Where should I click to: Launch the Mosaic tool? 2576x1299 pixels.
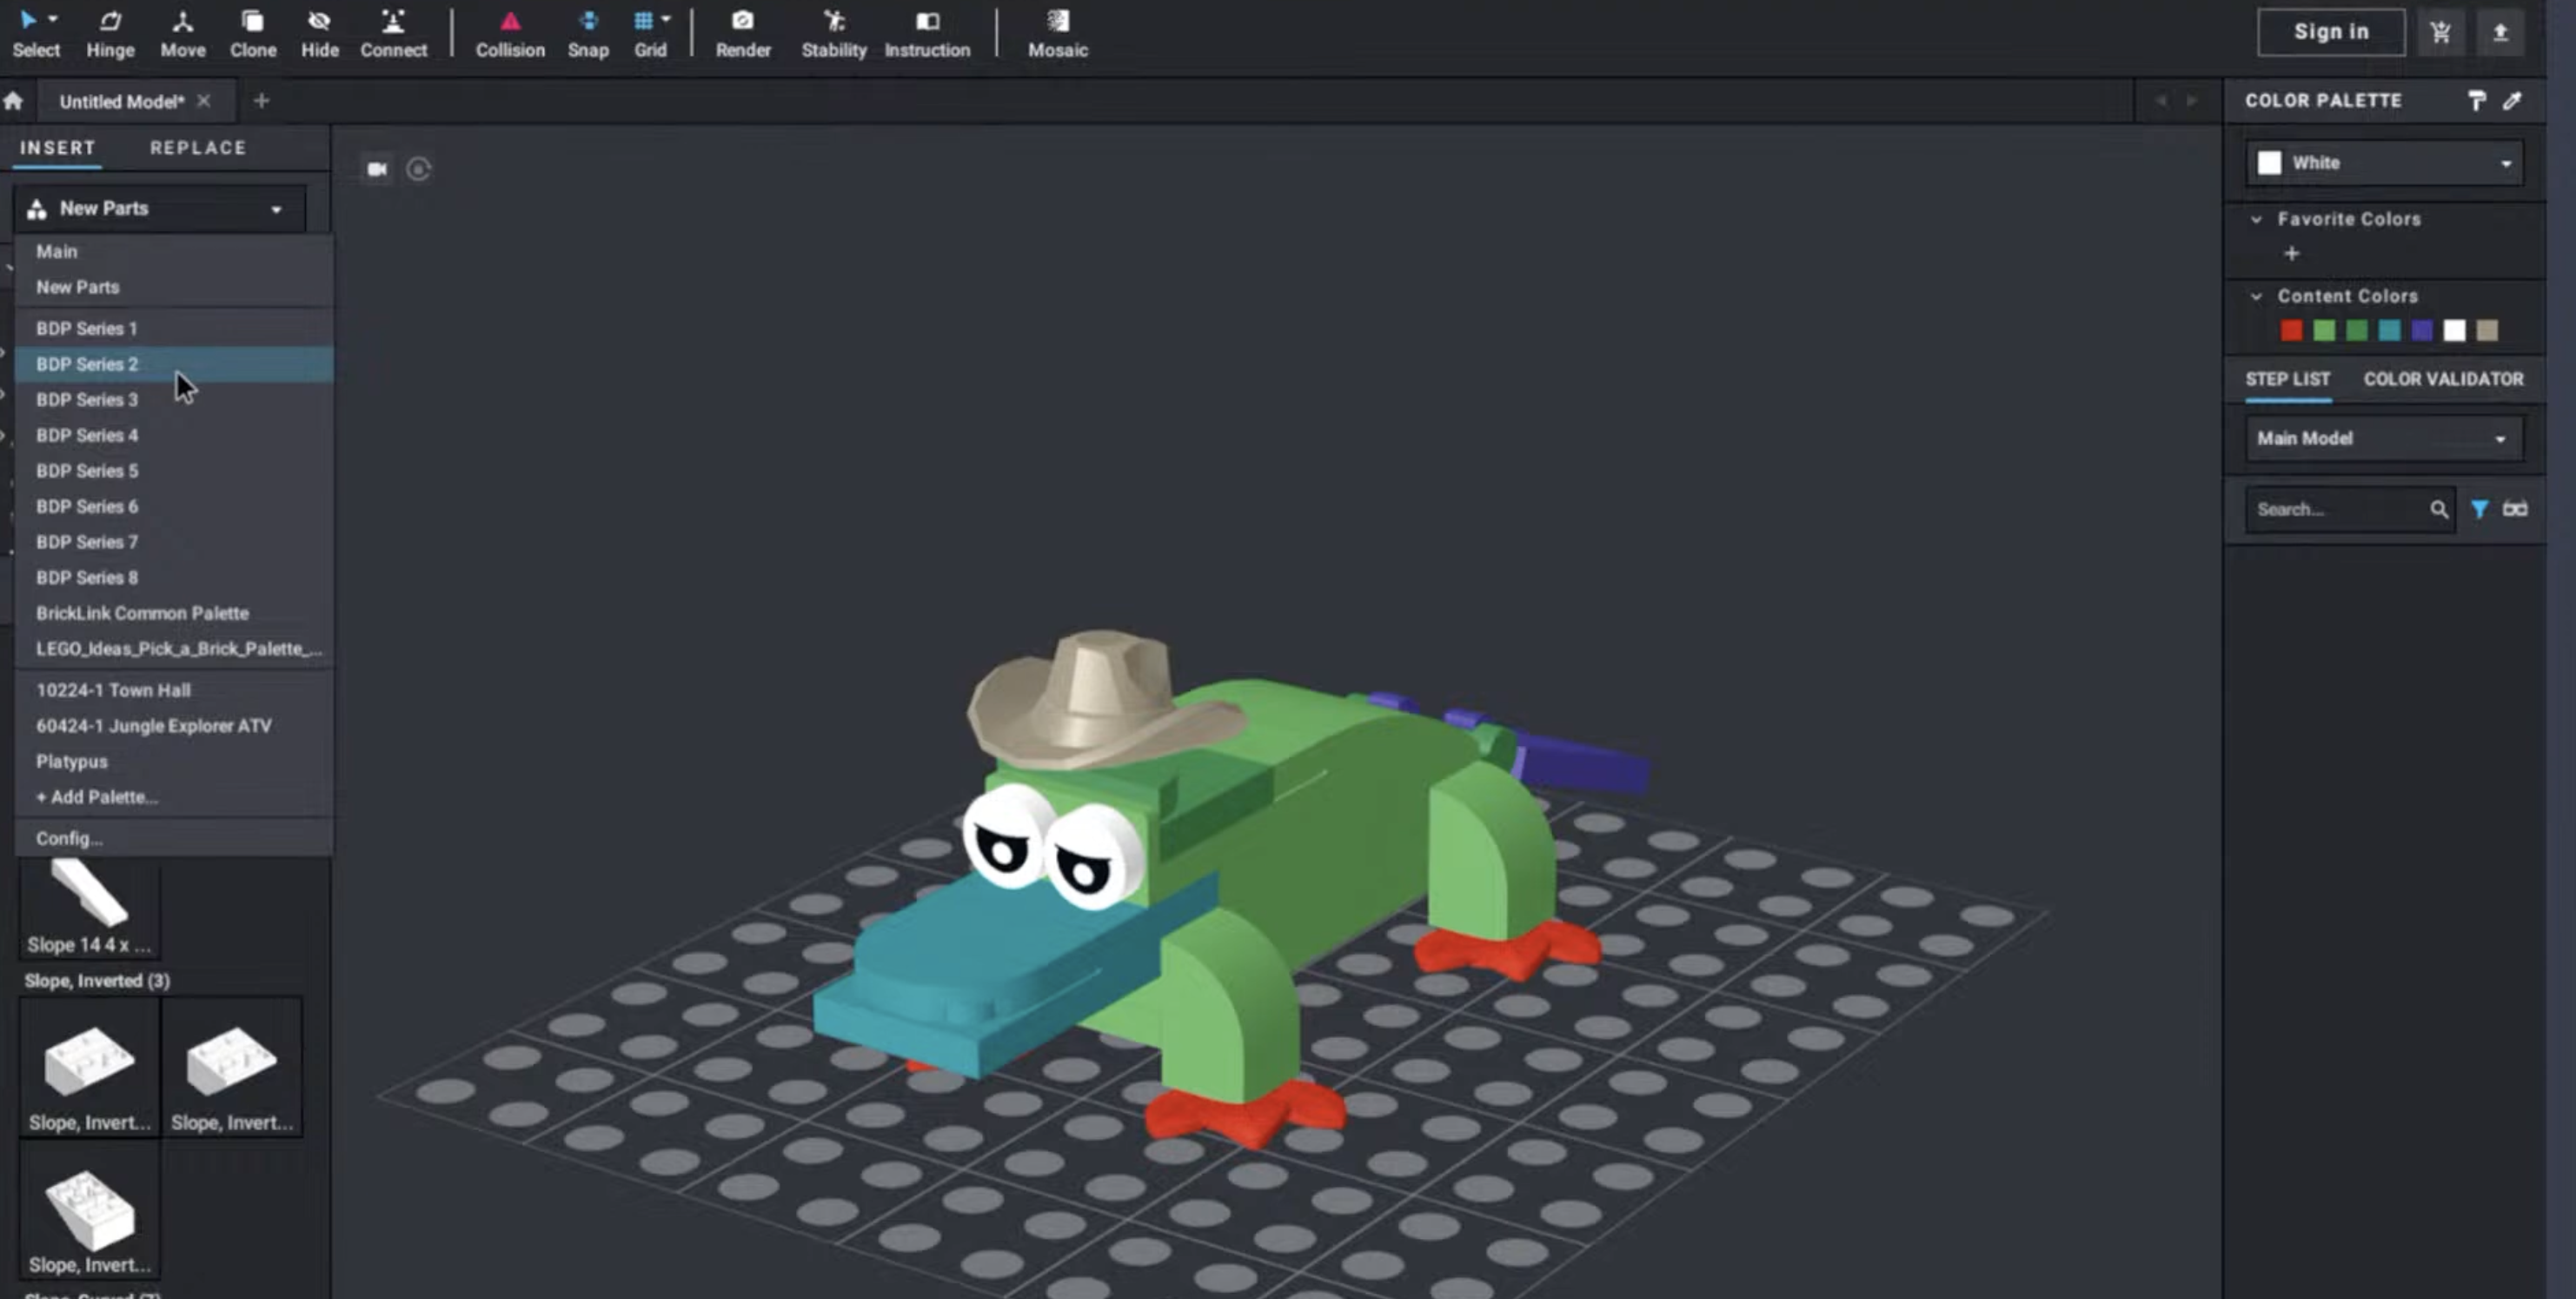1057,33
